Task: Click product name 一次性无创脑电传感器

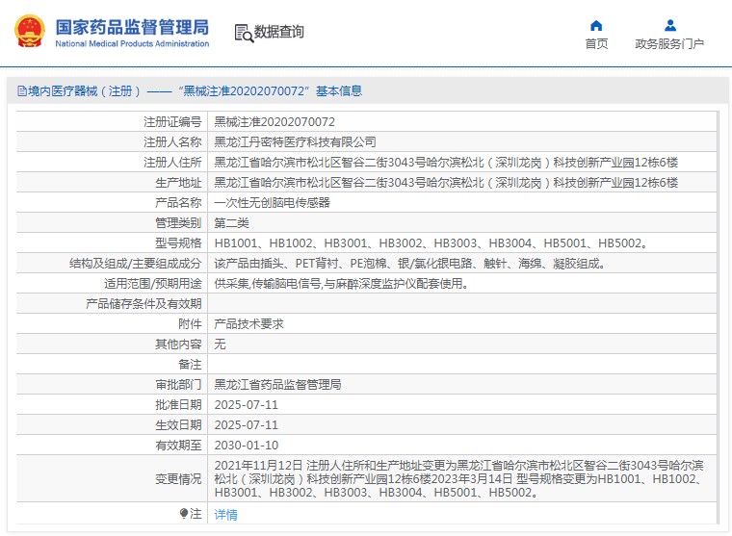Action: point(273,202)
